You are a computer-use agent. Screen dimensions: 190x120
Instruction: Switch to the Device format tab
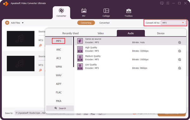[161, 33]
